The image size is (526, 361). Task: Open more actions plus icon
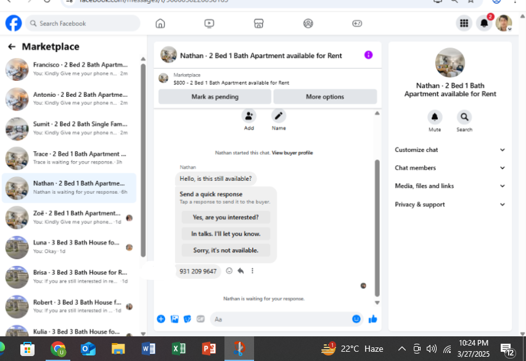pos(161,319)
